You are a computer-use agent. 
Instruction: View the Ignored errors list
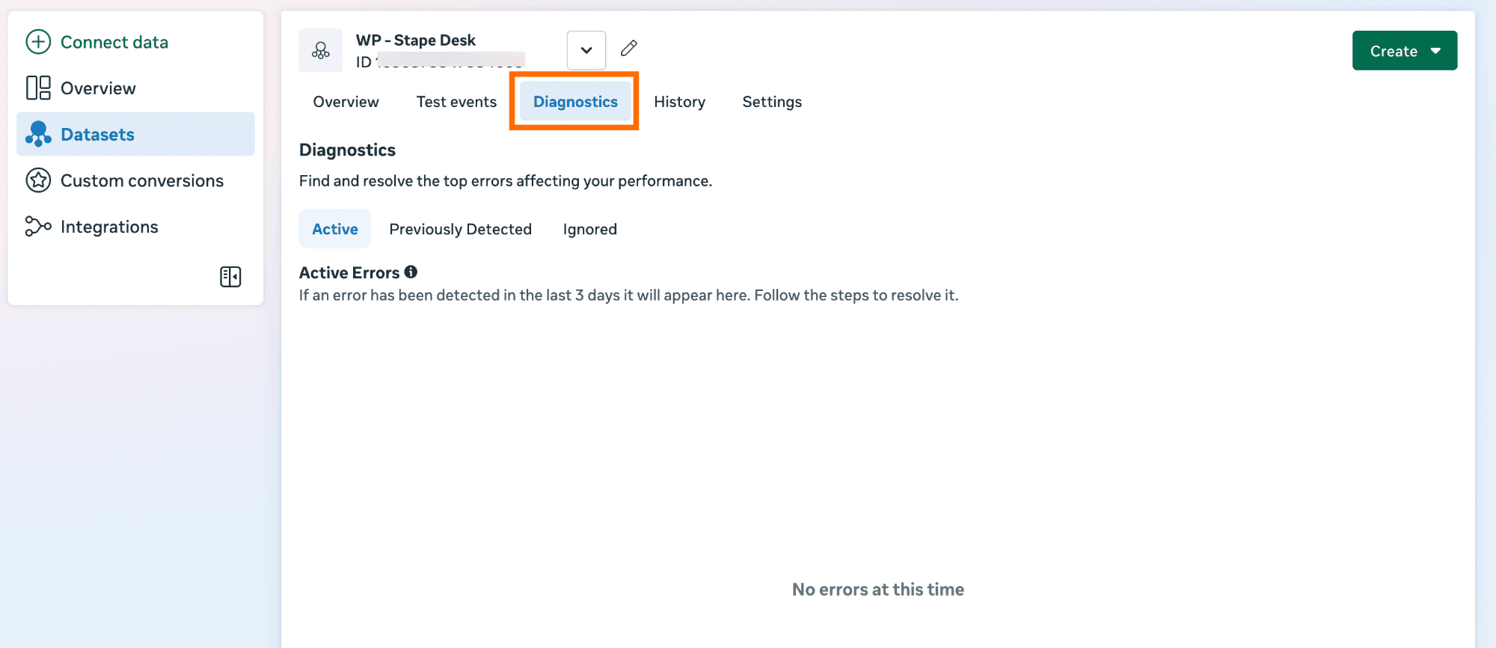click(x=589, y=229)
